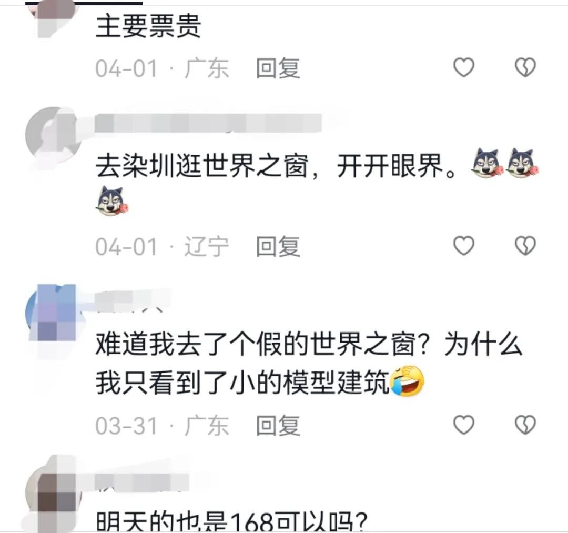Image resolution: width=568 pixels, height=533 pixels.
Task: Select comment text 明天的也是168可以吗
Action: click(232, 521)
